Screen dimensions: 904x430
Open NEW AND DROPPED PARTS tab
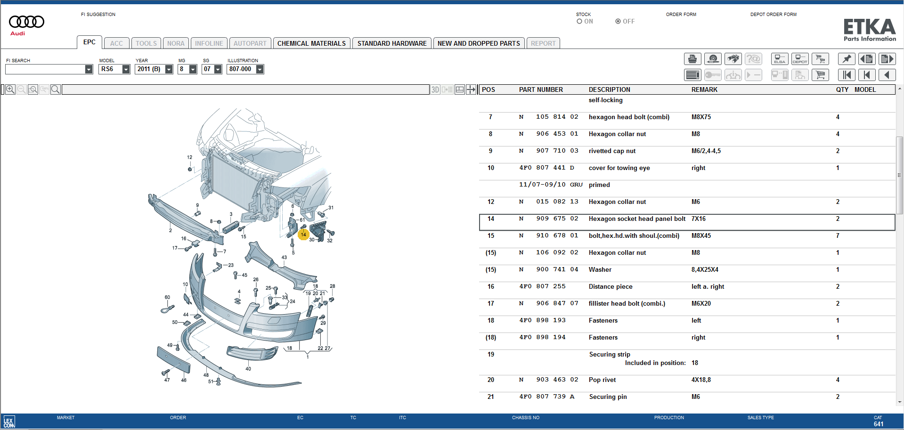(x=478, y=43)
